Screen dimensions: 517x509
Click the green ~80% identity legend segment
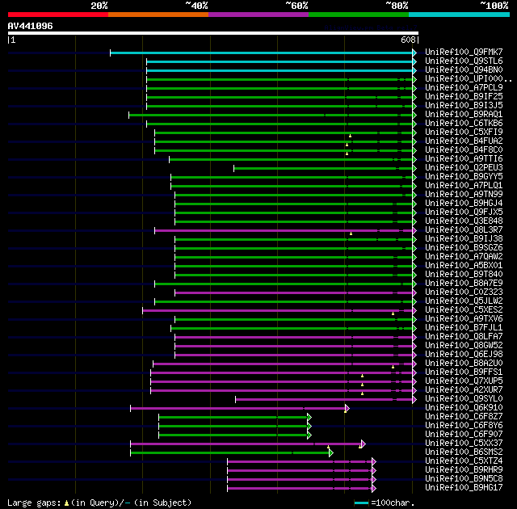359,15
